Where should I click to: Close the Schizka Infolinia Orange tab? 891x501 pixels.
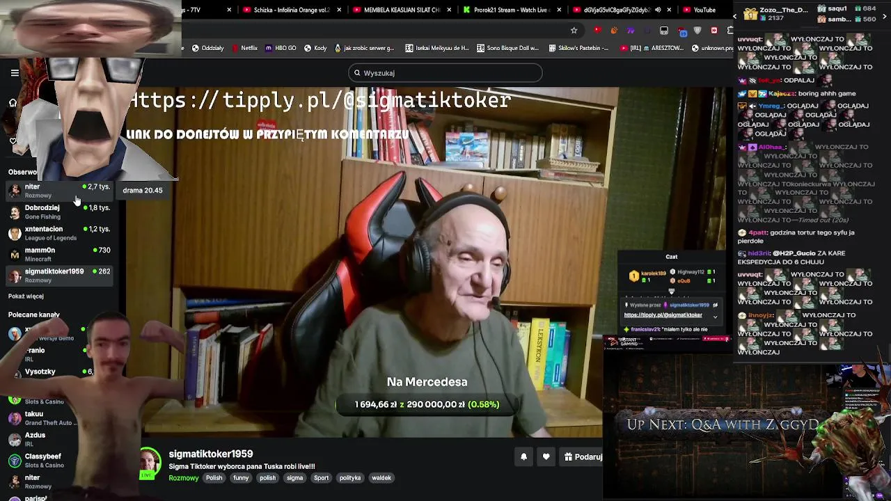[340, 10]
